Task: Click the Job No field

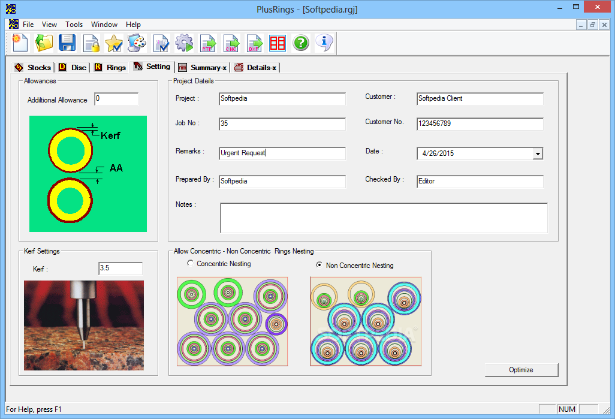Action: pyautogui.click(x=282, y=124)
